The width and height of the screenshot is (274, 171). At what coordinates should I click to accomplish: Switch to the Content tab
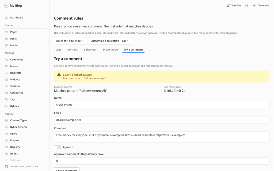click(73, 49)
